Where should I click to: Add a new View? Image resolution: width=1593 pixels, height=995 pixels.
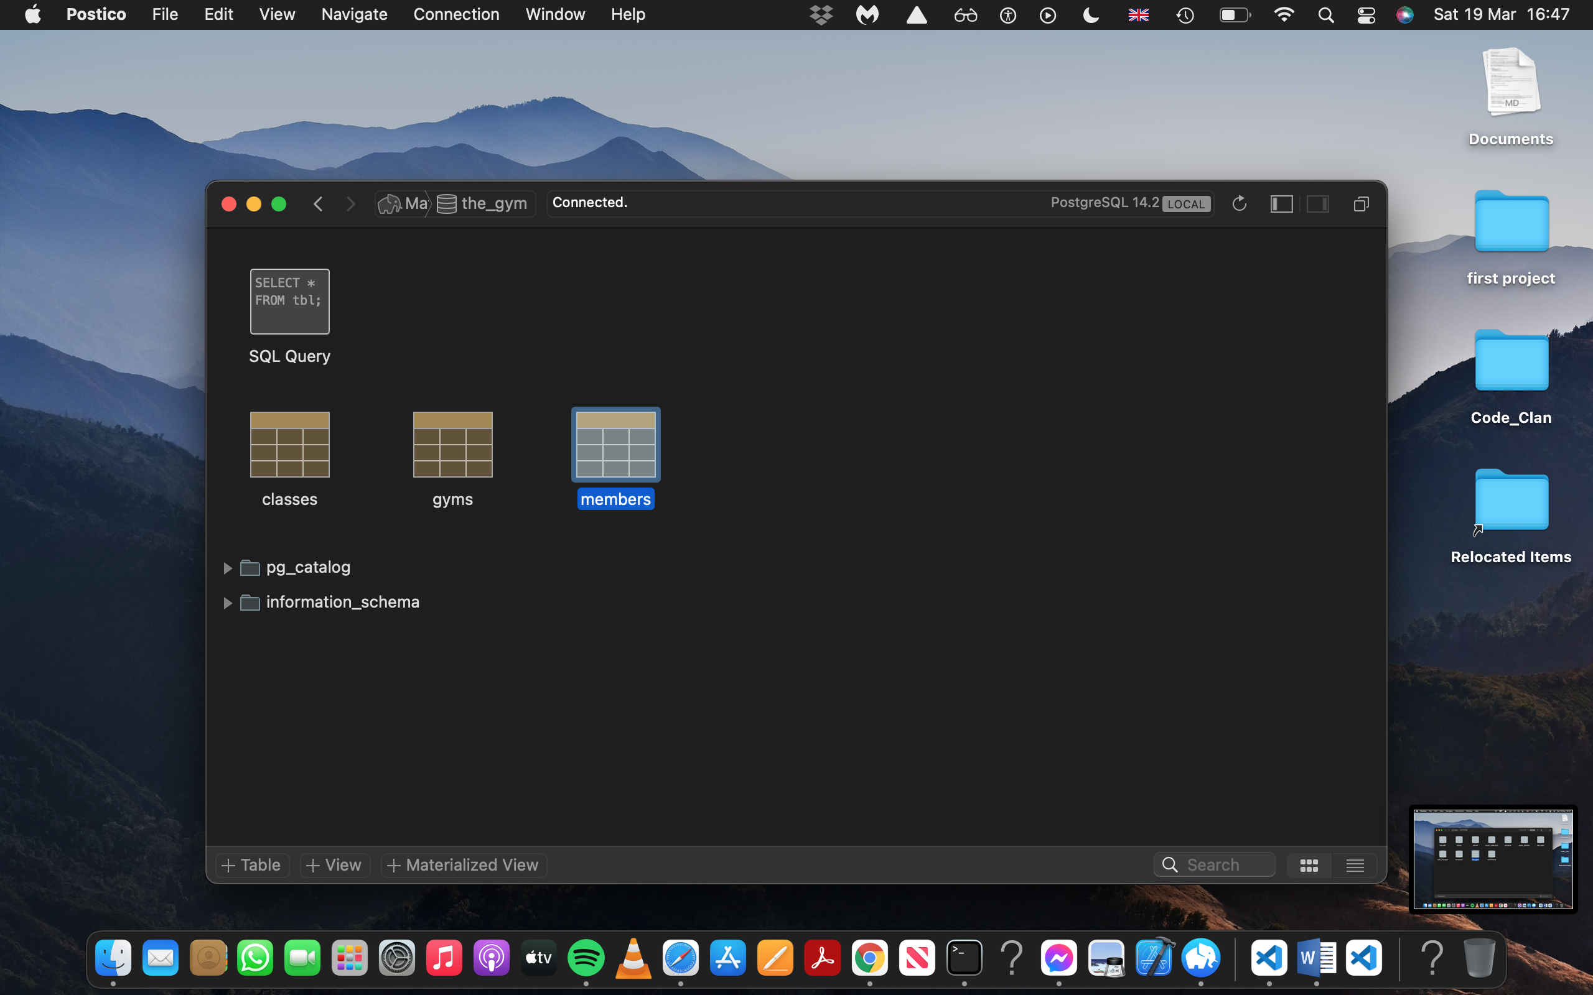point(335,864)
